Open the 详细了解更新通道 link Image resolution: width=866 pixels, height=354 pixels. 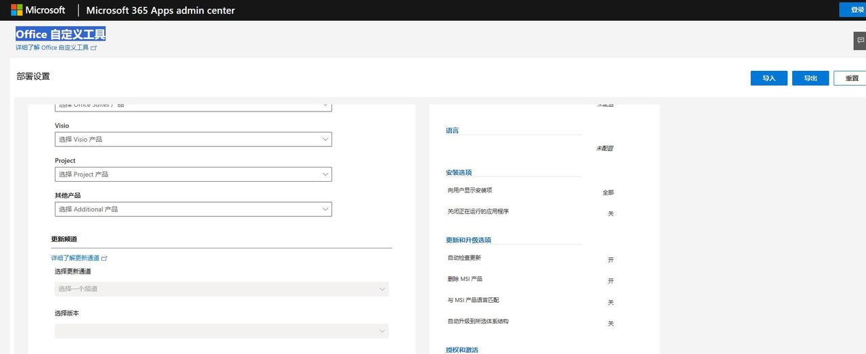tap(75, 258)
